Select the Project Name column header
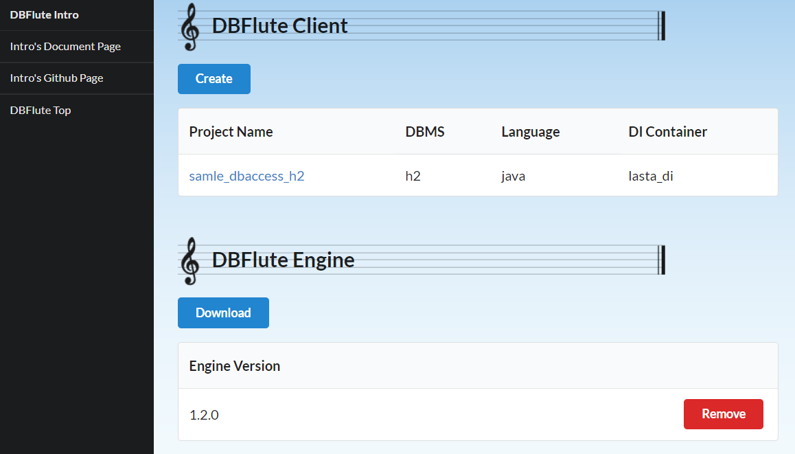The width and height of the screenshot is (795, 454). pyautogui.click(x=231, y=131)
